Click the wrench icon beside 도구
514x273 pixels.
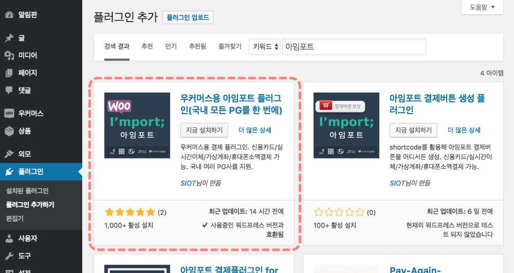click(9, 256)
